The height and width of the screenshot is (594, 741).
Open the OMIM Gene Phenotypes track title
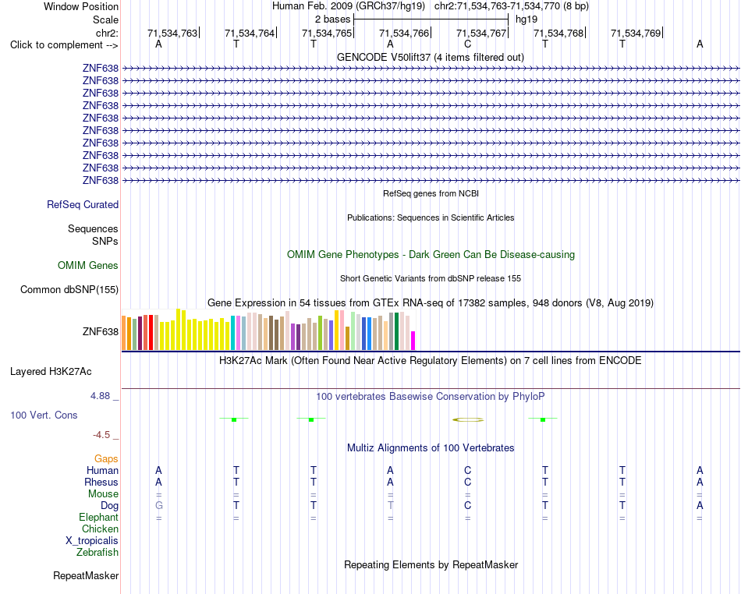(431, 254)
